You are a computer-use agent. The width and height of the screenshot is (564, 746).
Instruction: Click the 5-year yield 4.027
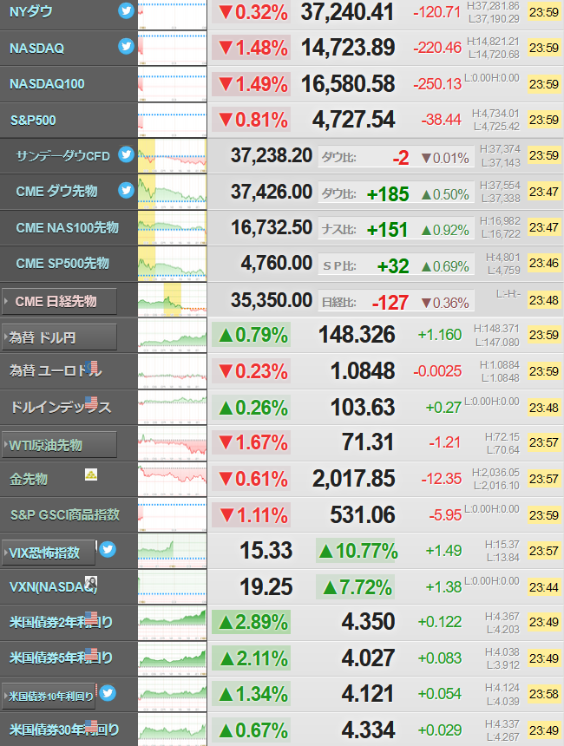click(x=369, y=658)
